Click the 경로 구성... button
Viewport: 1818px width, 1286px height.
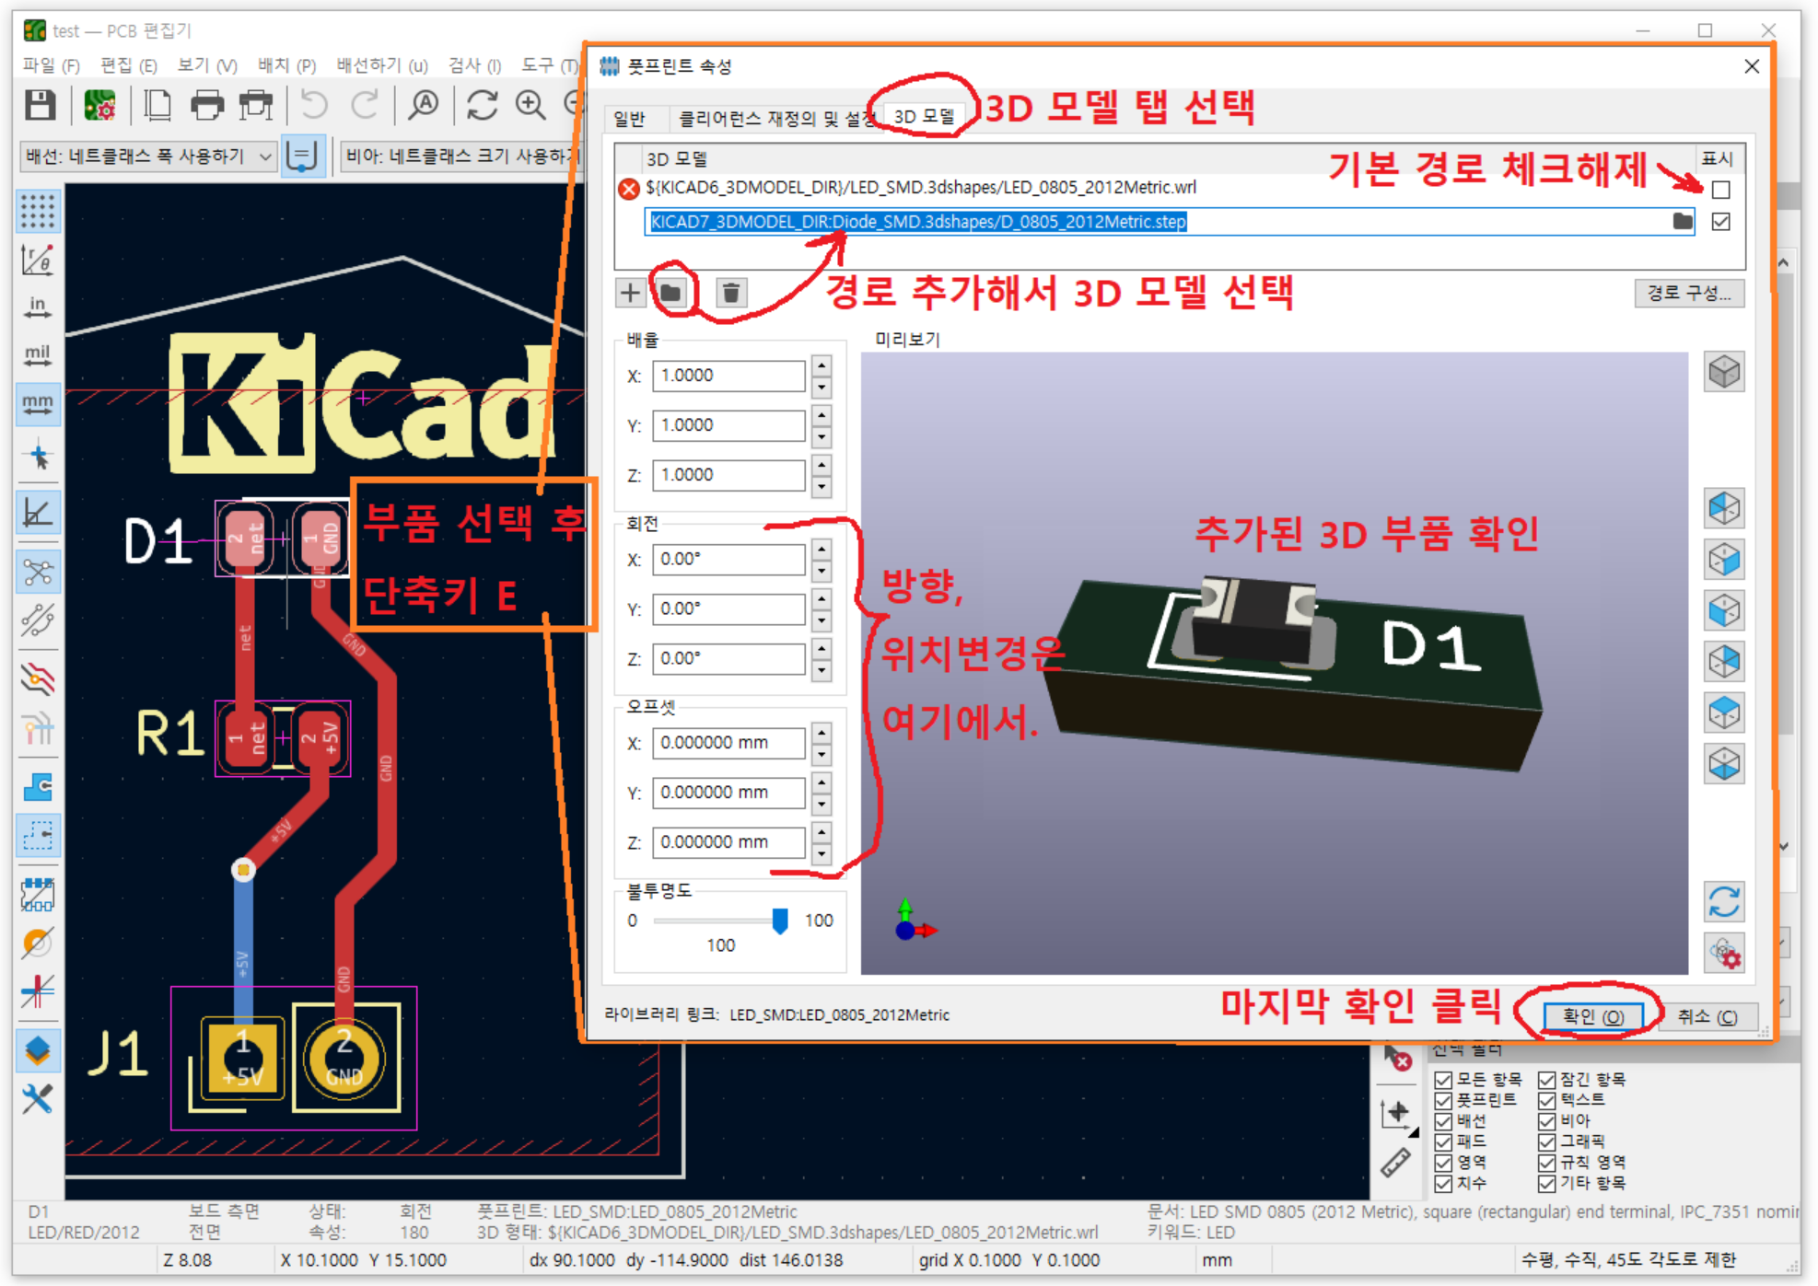[1688, 293]
